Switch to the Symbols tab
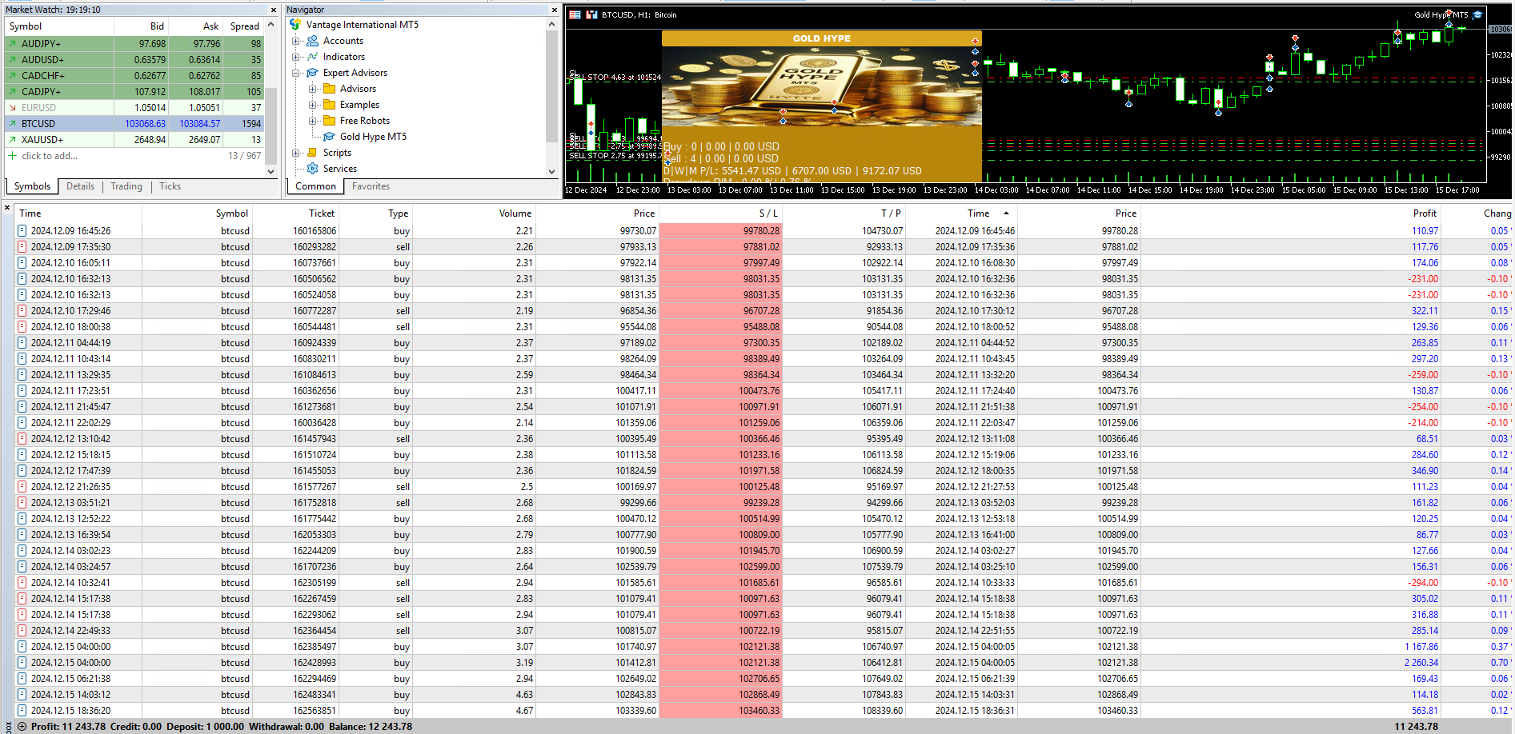The height and width of the screenshot is (734, 1515). click(x=32, y=186)
